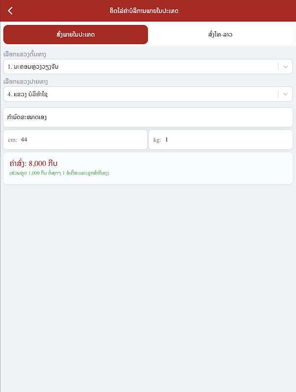Click the kg: unit label
The width and height of the screenshot is (296, 392).
pos(157,140)
